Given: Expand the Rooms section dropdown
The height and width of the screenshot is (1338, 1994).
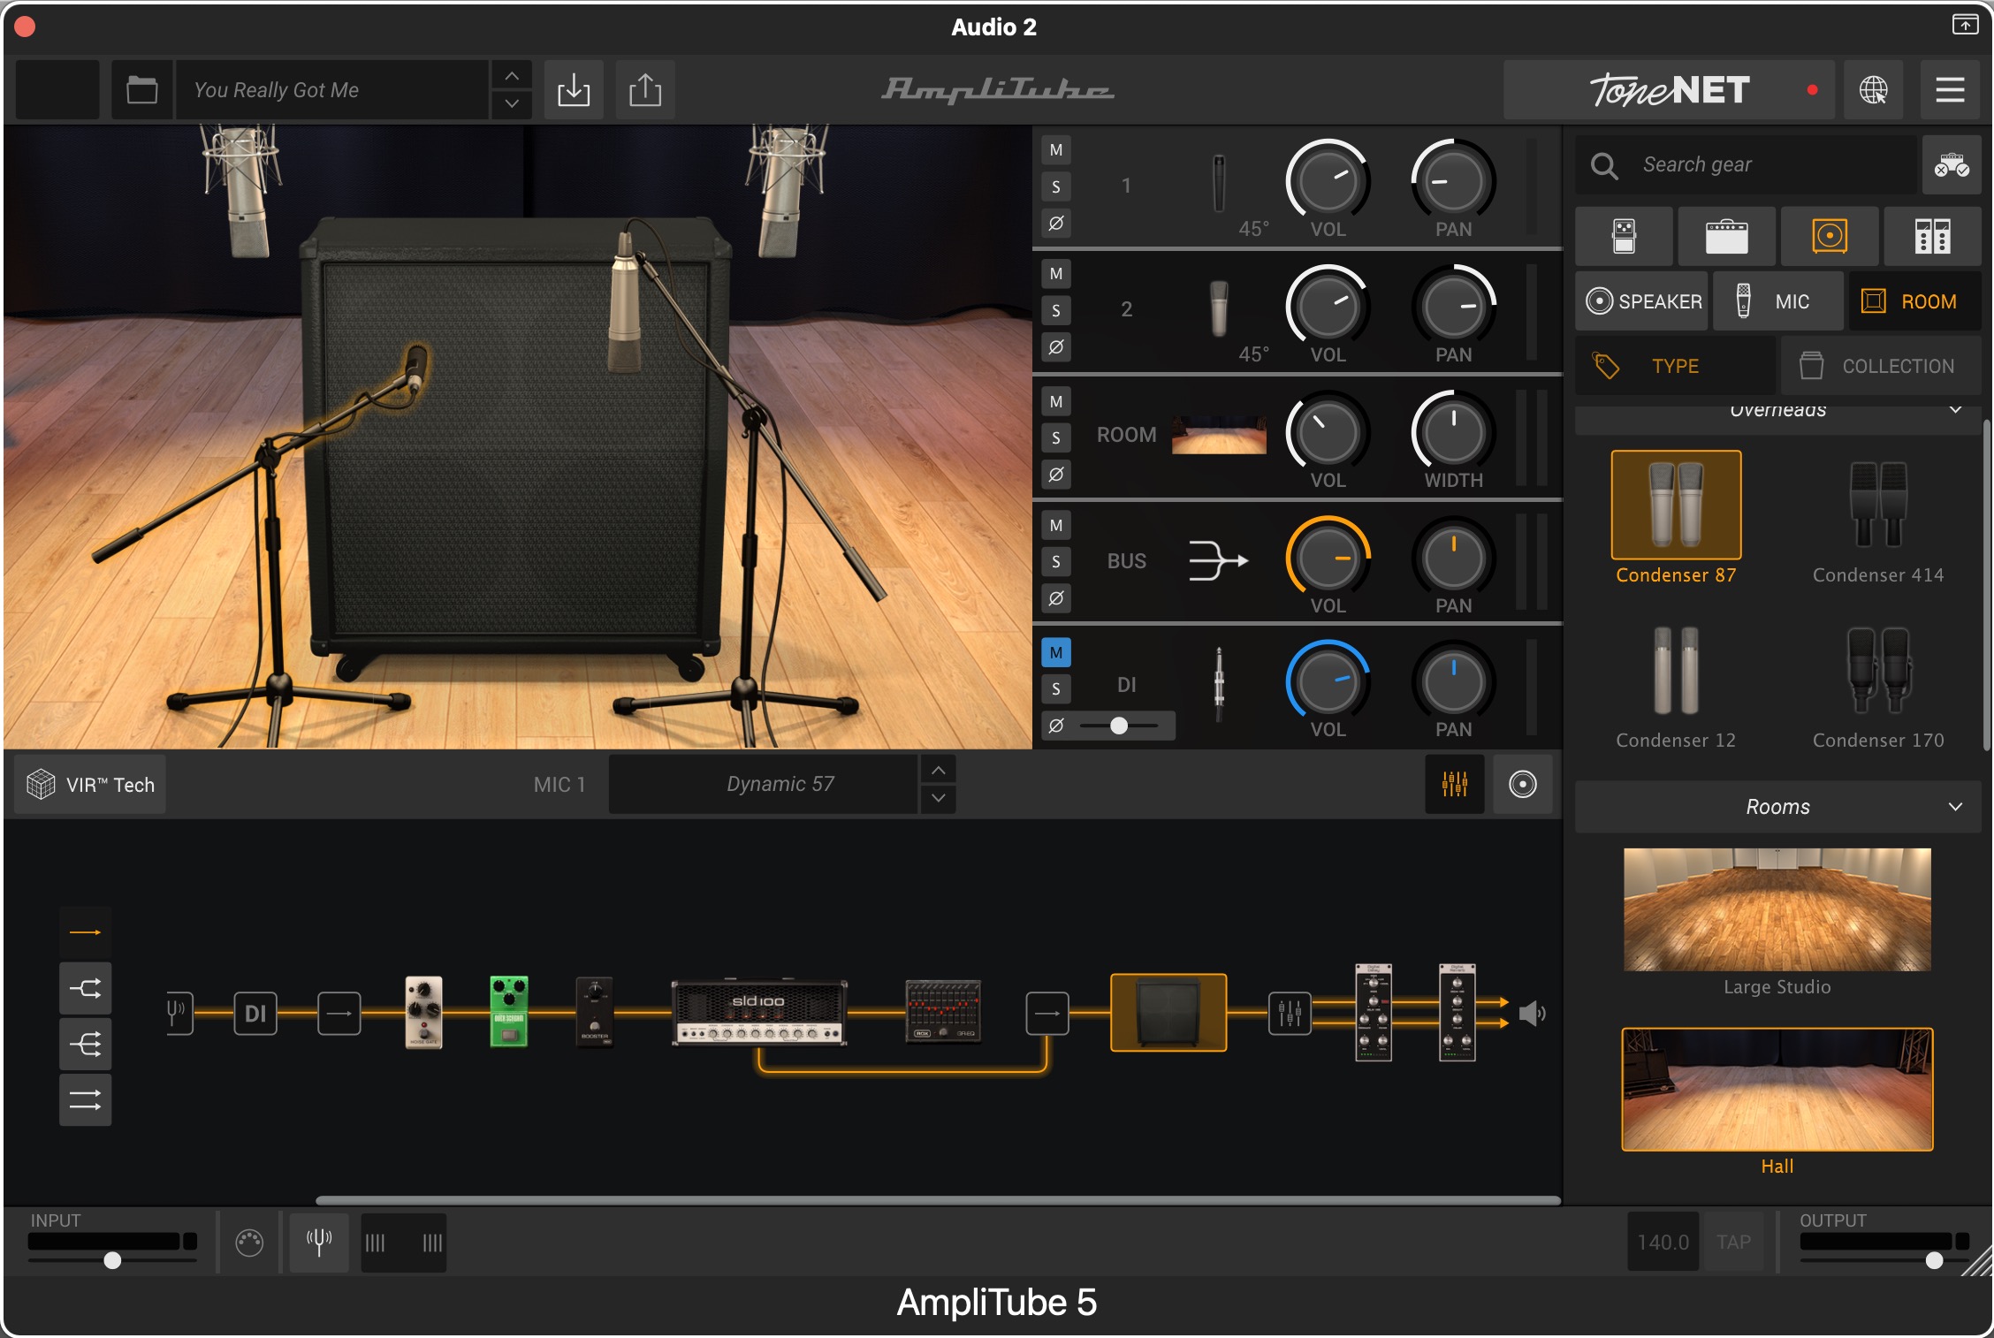Looking at the screenshot, I should pyautogui.click(x=1955, y=807).
